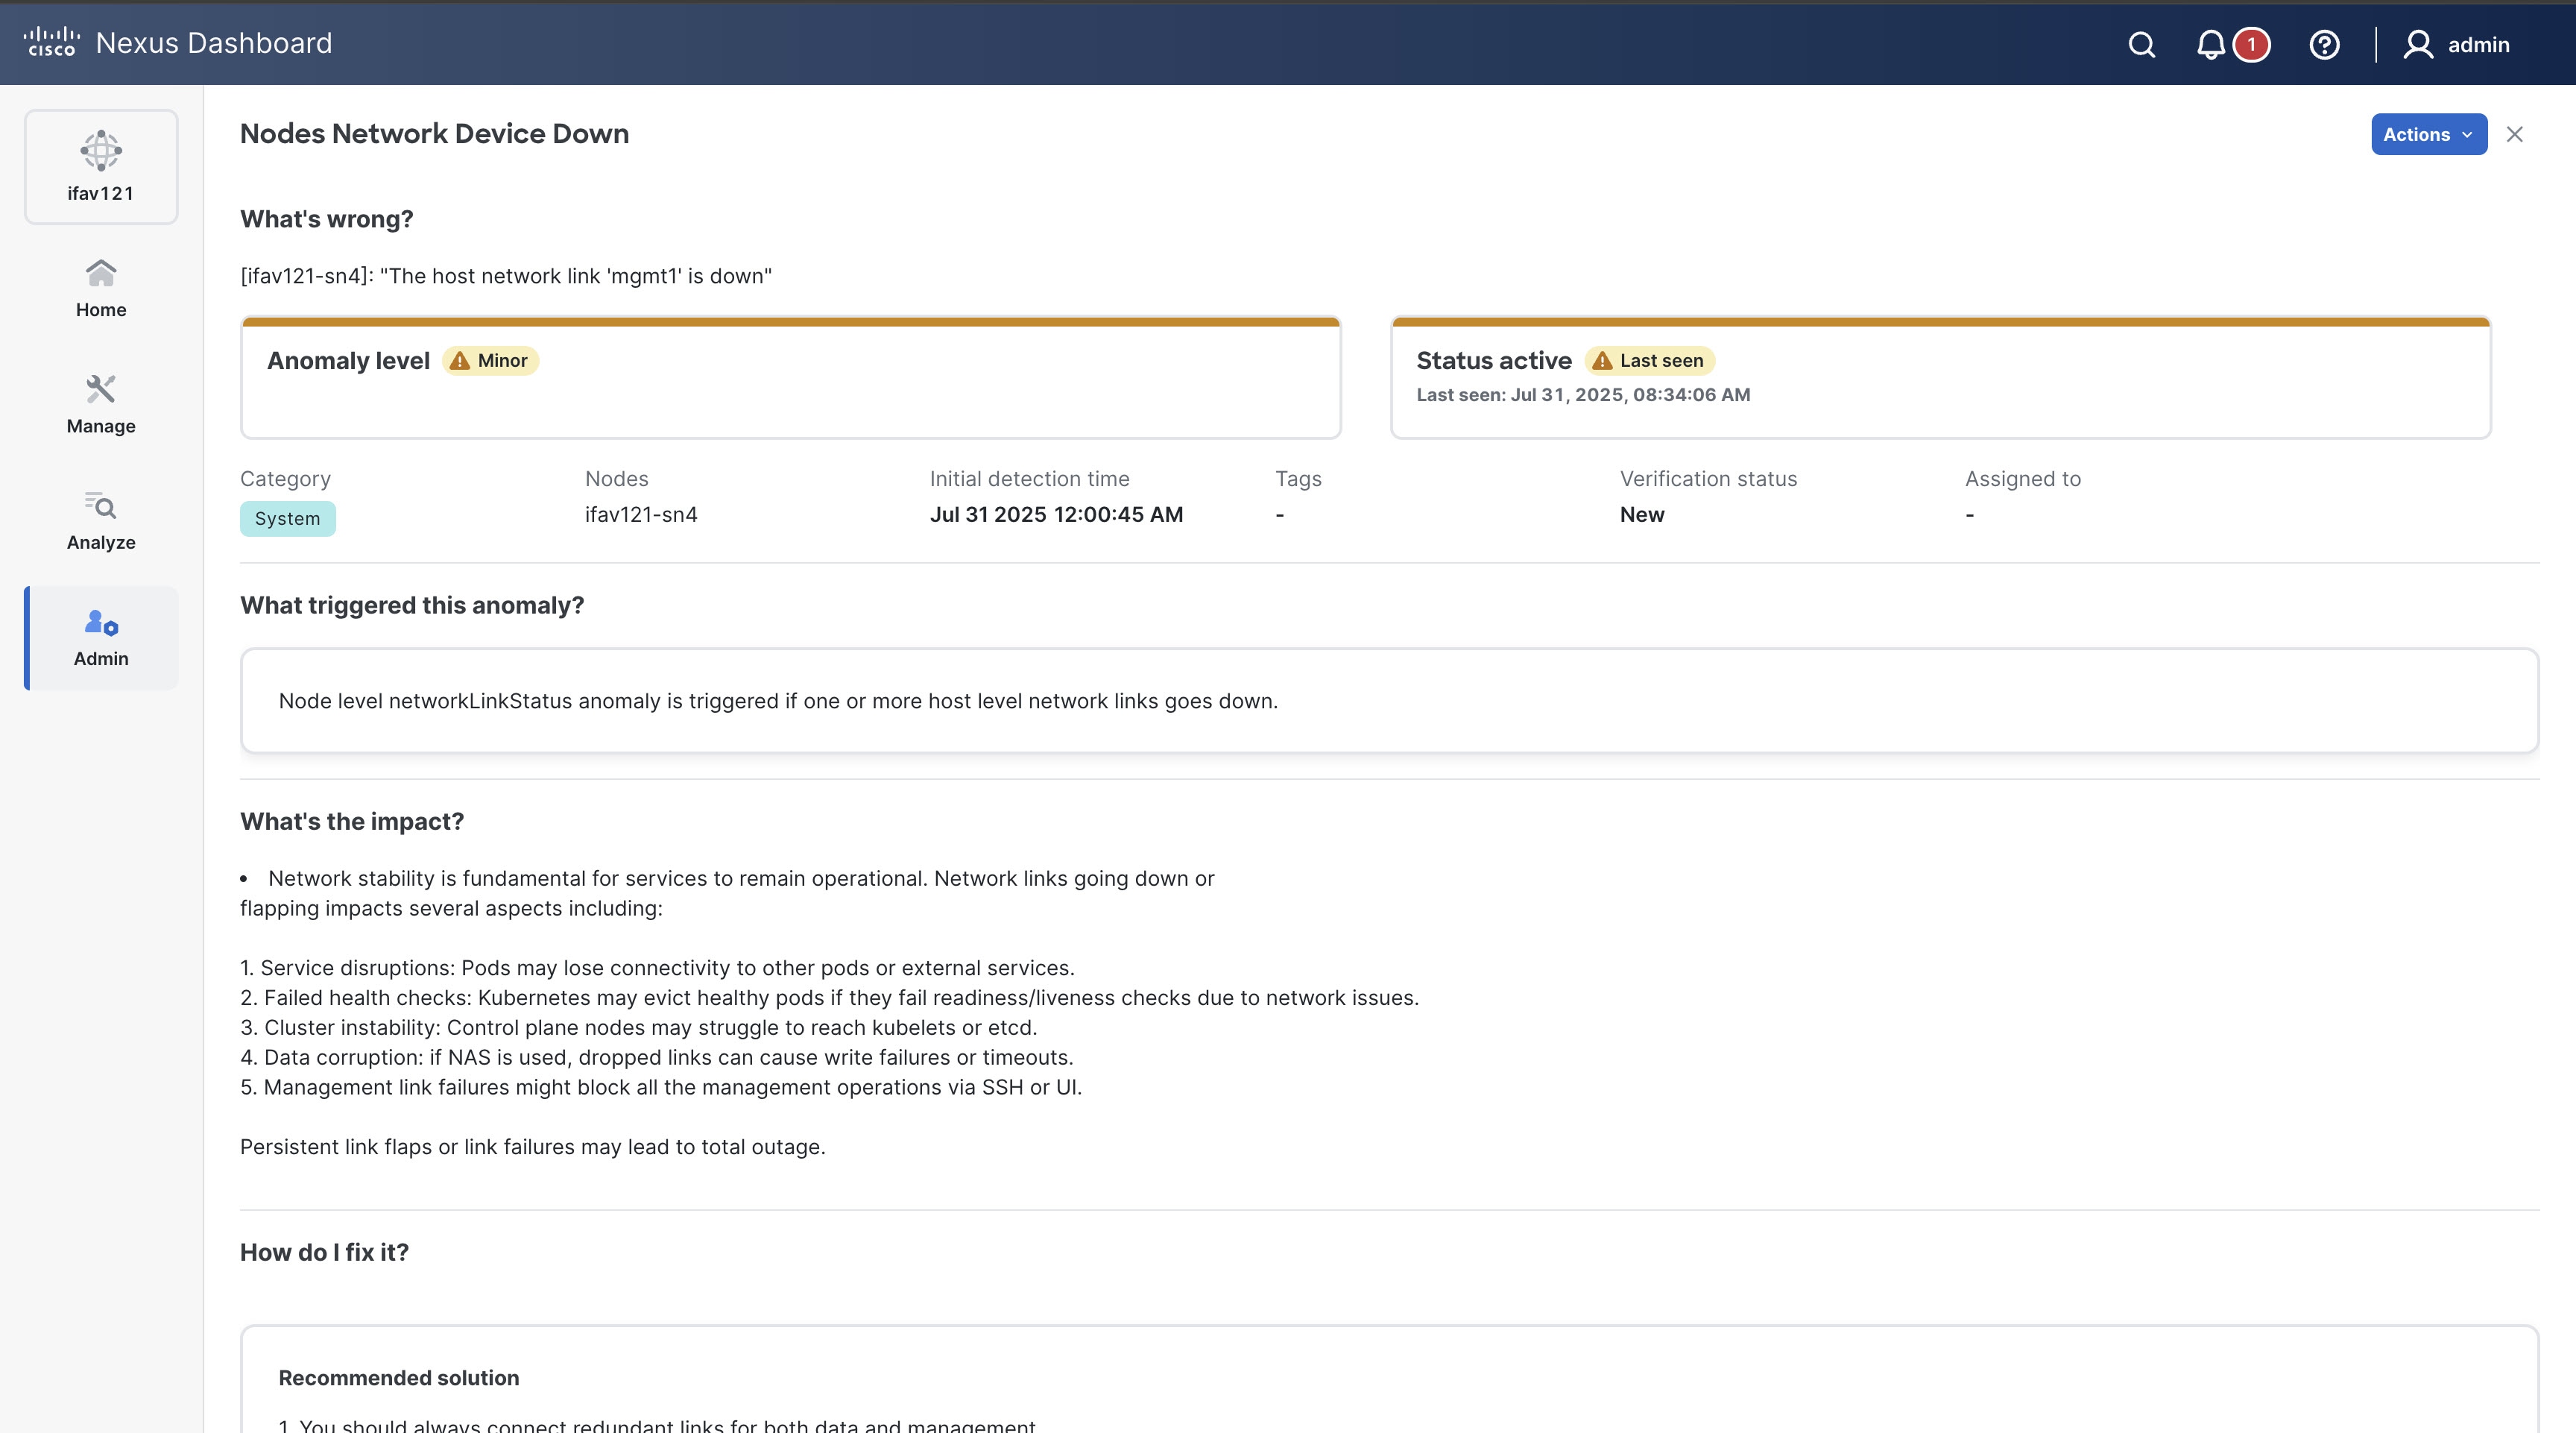2576x1433 pixels.
Task: Click the How do I fix it heading
Action: coord(324,1253)
